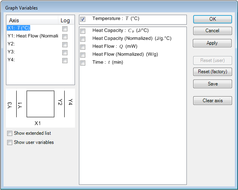Uncheck the Temperature variable checkbox

pos(83,19)
